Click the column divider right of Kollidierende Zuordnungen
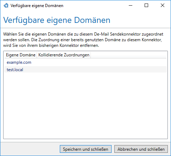Screen dimensions: 171x156 91,55
